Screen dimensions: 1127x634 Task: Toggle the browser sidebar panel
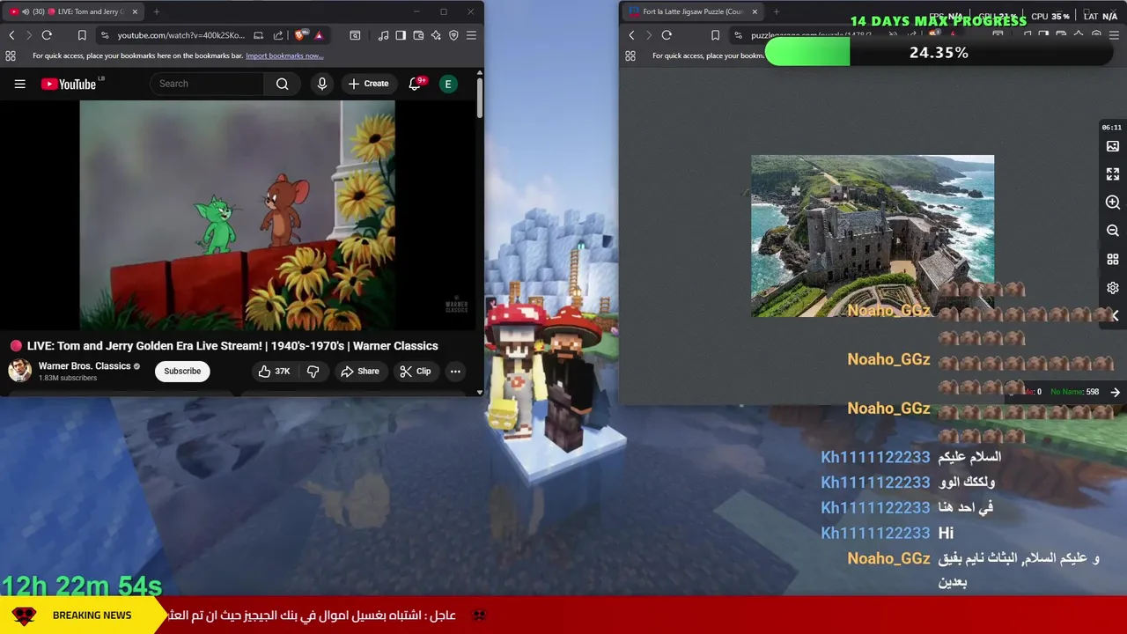tap(401, 35)
